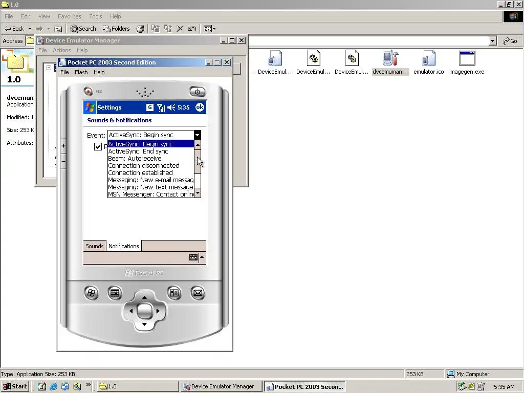Select the imagegen.exe file
524x393 pixels.
tap(467, 62)
